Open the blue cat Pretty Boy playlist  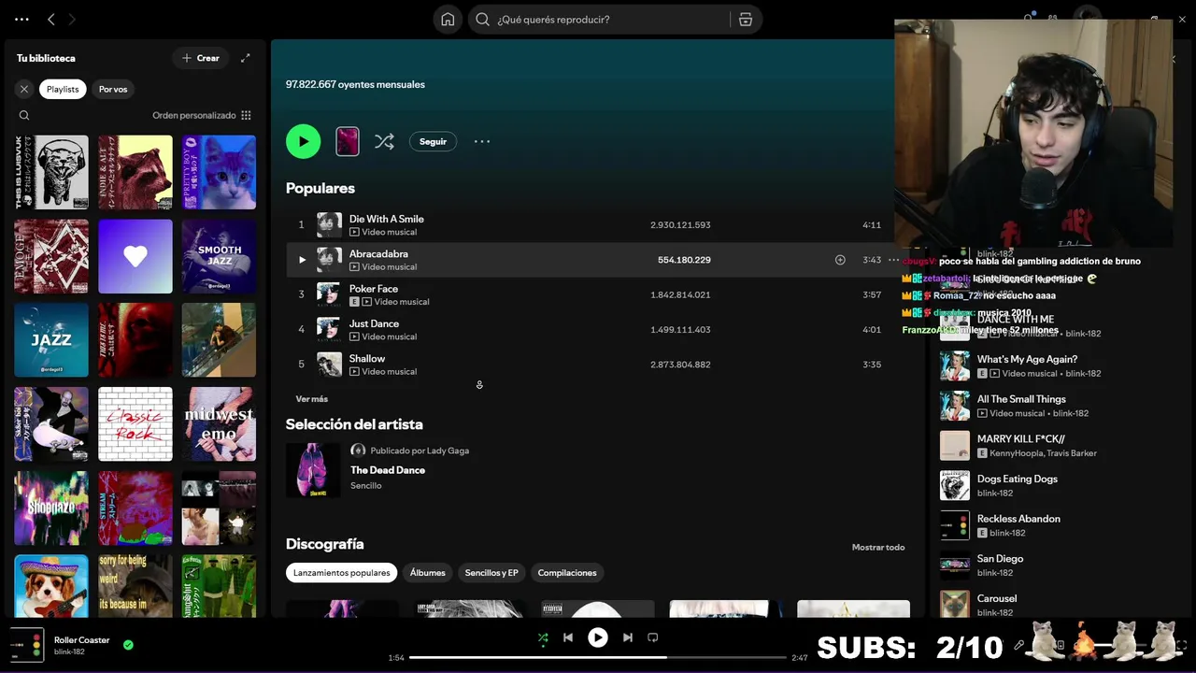(x=219, y=172)
